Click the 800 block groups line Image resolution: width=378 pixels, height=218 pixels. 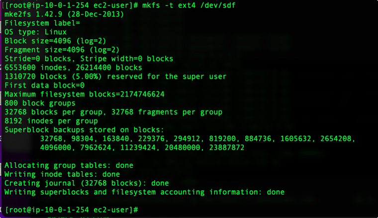click(39, 103)
